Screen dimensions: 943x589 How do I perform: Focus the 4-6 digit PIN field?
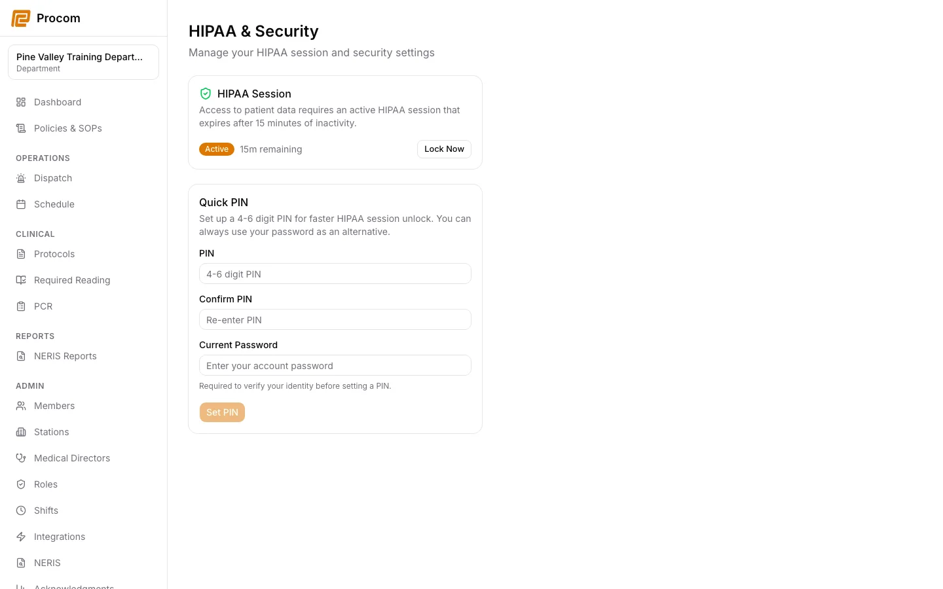click(335, 274)
